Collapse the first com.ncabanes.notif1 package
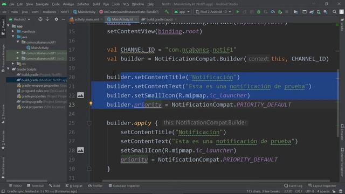345x194 pixels. click(18, 42)
